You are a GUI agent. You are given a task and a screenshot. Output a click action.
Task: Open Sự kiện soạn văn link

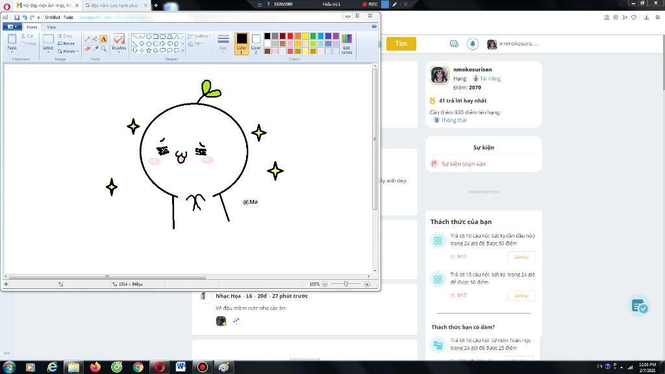point(463,164)
